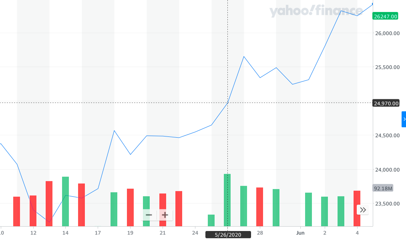This screenshot has height=239, width=406.
Task: Open the right-edge blue chevron panel
Action: (x=404, y=119)
